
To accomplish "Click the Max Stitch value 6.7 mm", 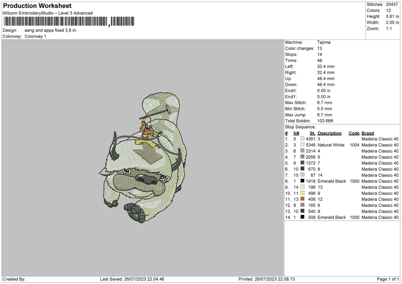I will [x=325, y=103].
